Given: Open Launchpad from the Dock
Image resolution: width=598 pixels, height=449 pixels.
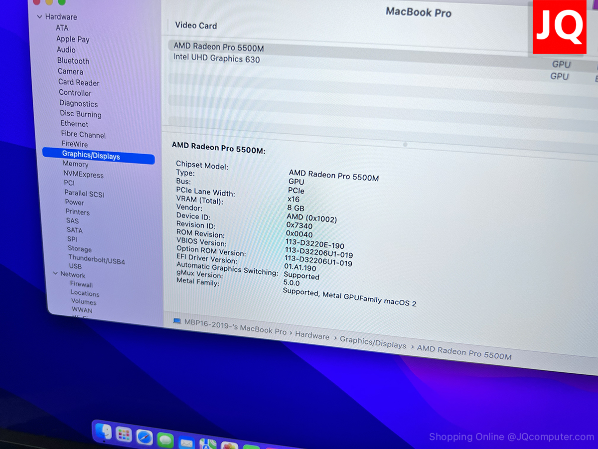Looking at the screenshot, I should (x=124, y=435).
